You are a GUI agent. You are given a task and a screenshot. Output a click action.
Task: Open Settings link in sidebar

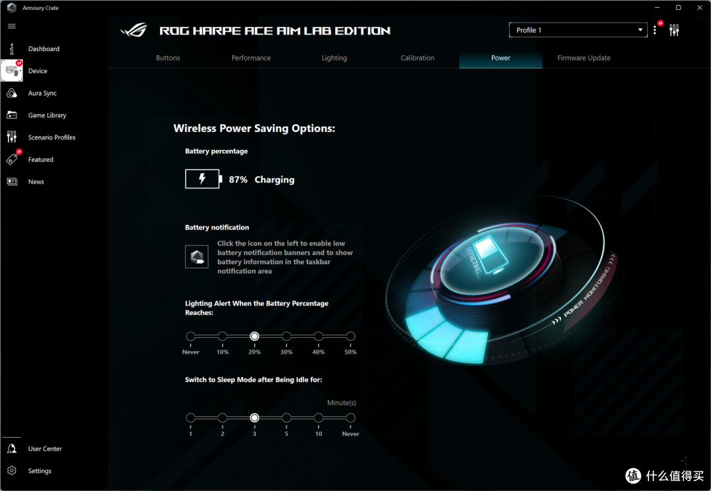pos(39,471)
